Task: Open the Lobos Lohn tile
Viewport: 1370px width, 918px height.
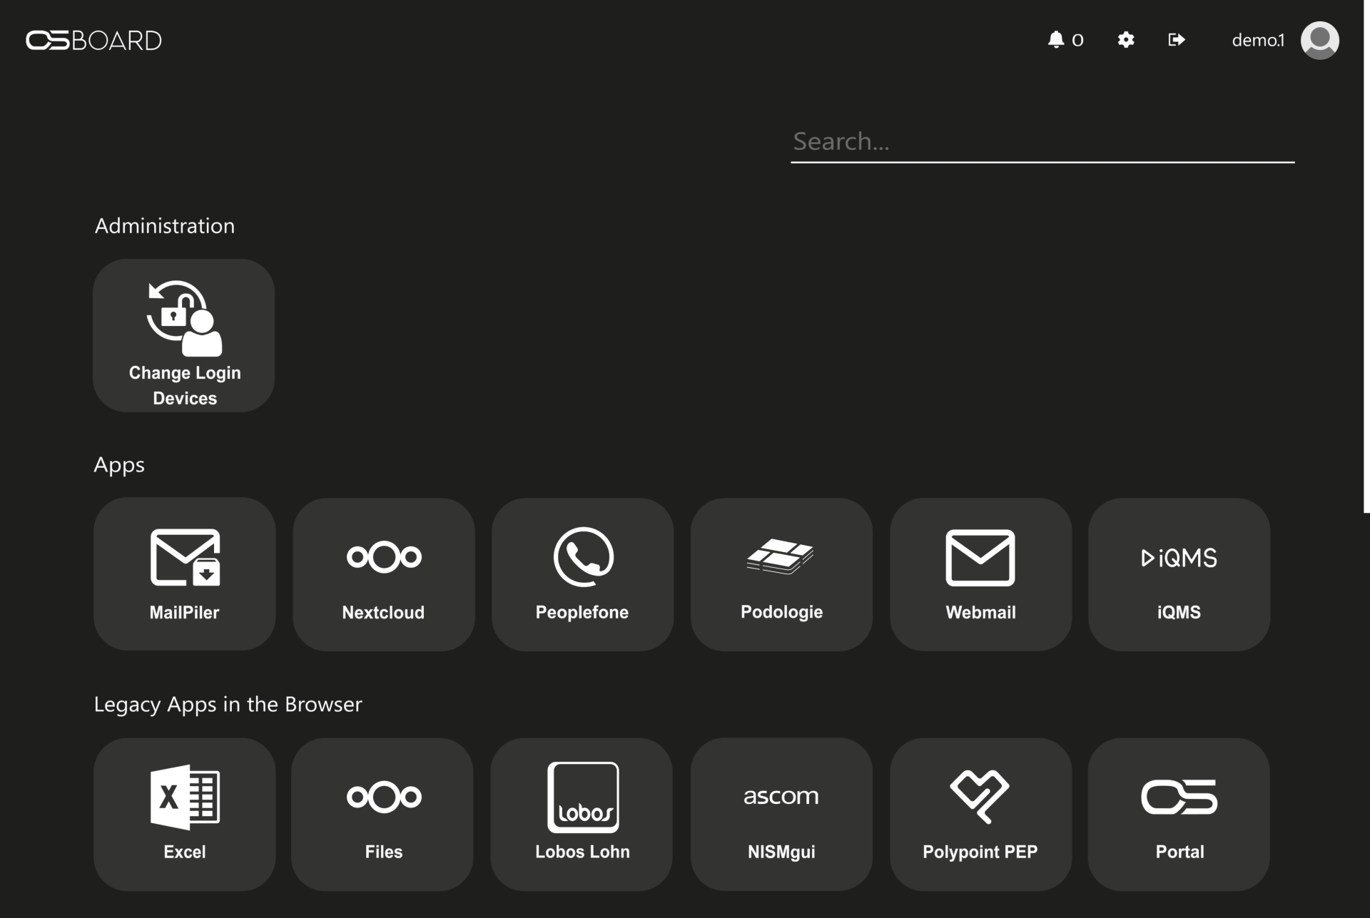Action: [582, 814]
